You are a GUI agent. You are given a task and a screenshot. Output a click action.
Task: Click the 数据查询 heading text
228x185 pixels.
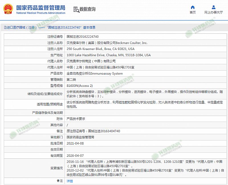pos(87,9)
